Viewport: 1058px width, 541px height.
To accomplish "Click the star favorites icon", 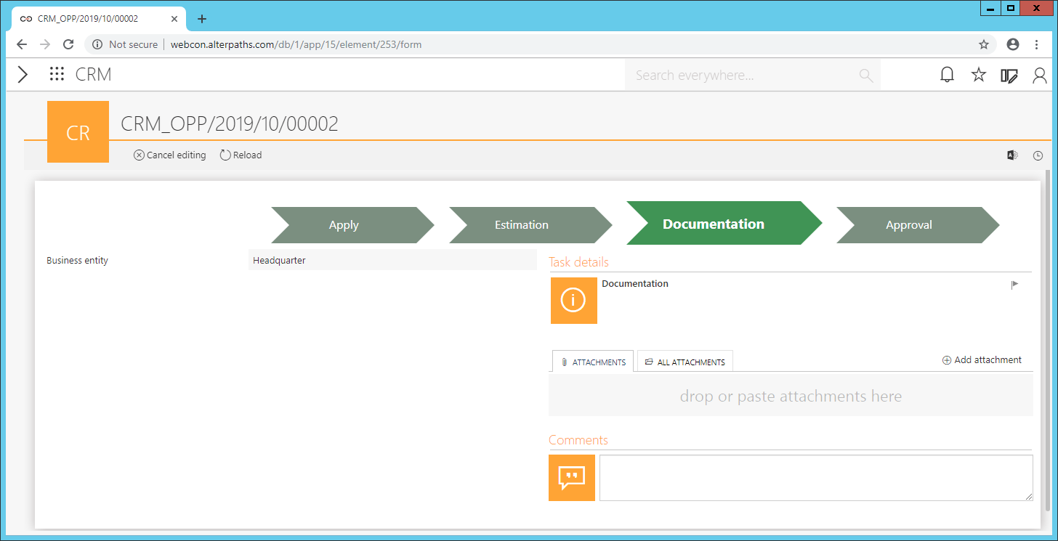I will [x=978, y=74].
